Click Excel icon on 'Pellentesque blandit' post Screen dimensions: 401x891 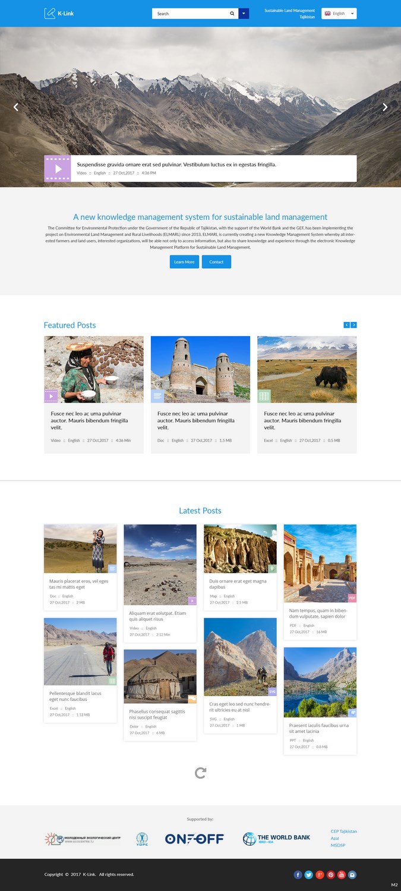[x=112, y=681]
